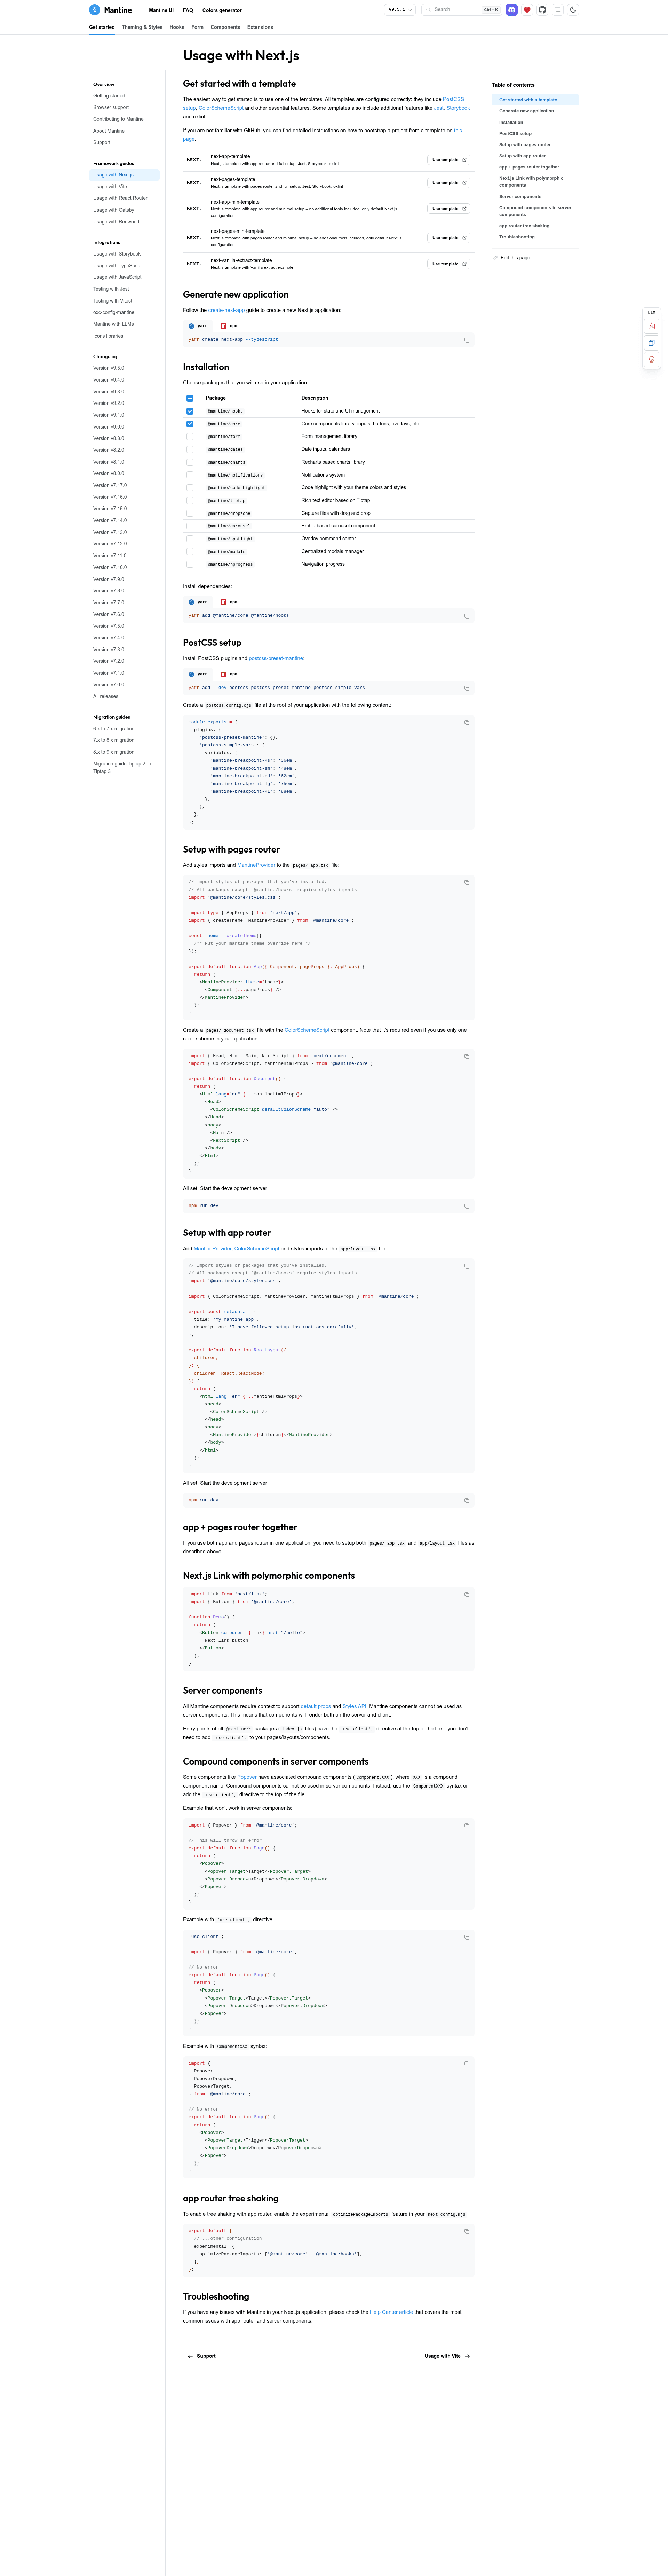
Task: Click the red heart sponsor icon
Action: 527,10
